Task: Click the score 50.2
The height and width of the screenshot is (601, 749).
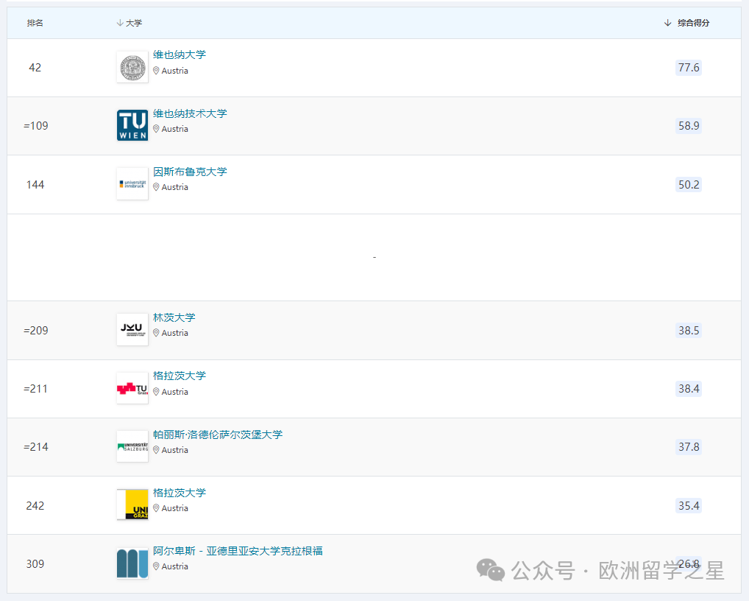Action: click(689, 185)
